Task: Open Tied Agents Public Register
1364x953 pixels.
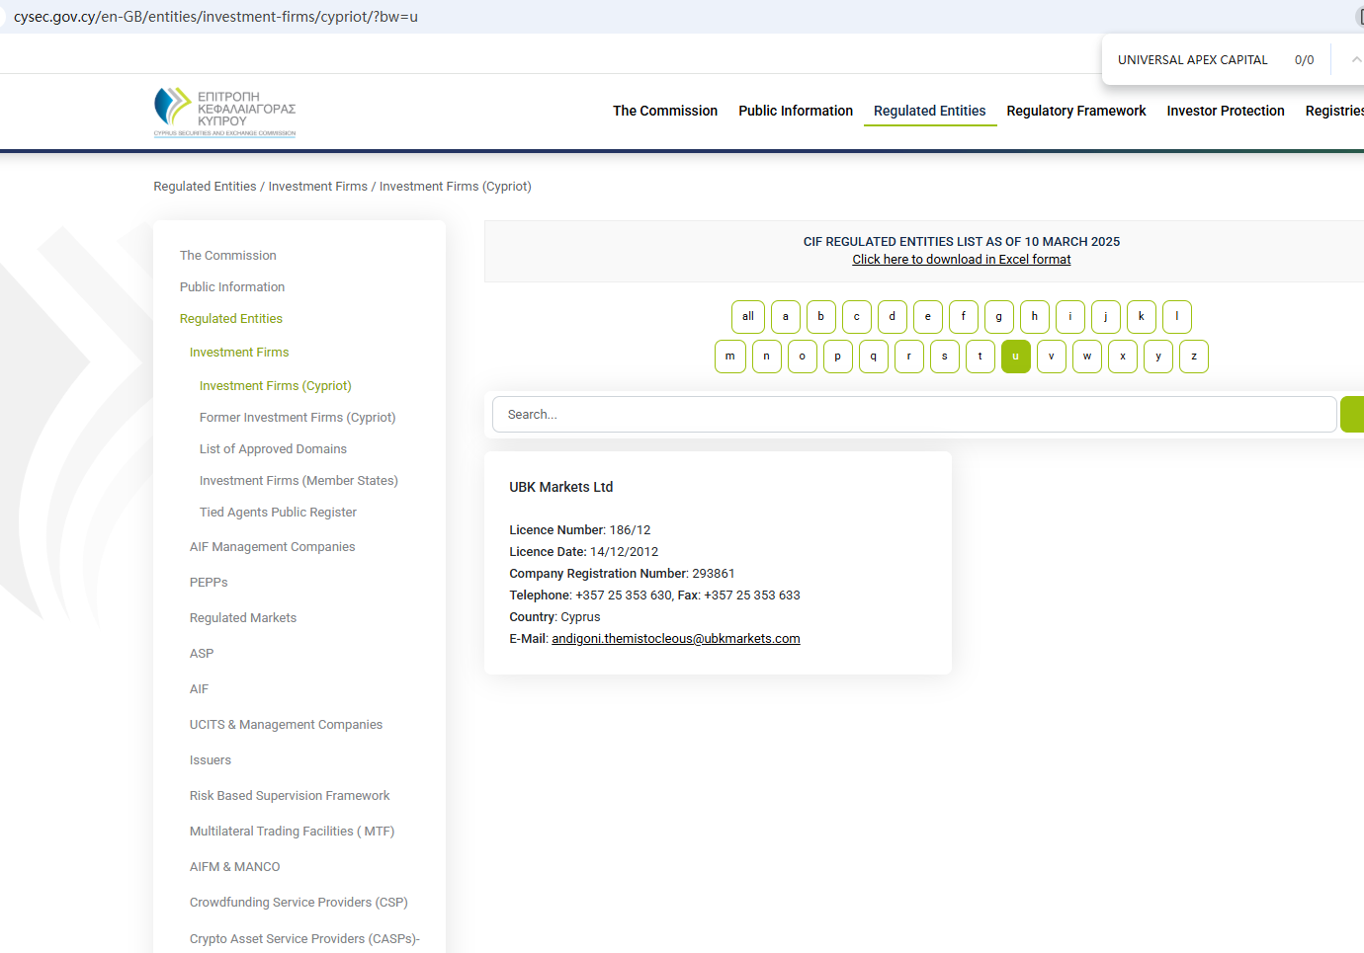Action: point(278,513)
